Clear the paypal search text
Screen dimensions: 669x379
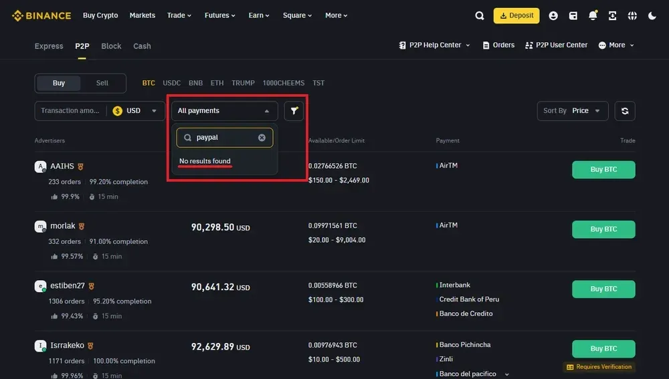262,137
